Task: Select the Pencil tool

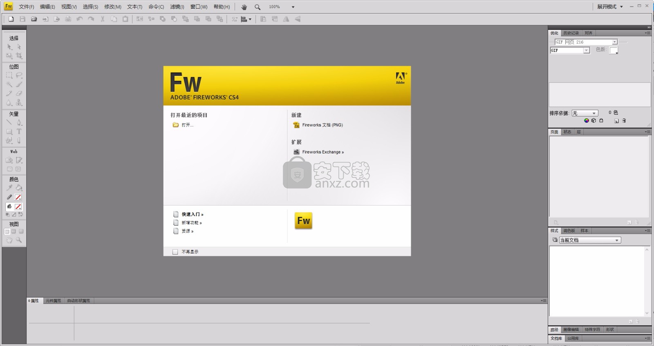Action: coord(9,93)
